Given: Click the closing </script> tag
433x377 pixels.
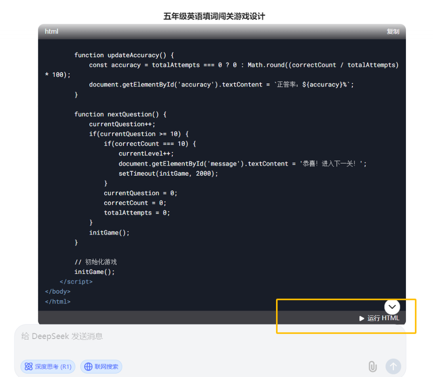Looking at the screenshot, I should pyautogui.click(x=76, y=282).
